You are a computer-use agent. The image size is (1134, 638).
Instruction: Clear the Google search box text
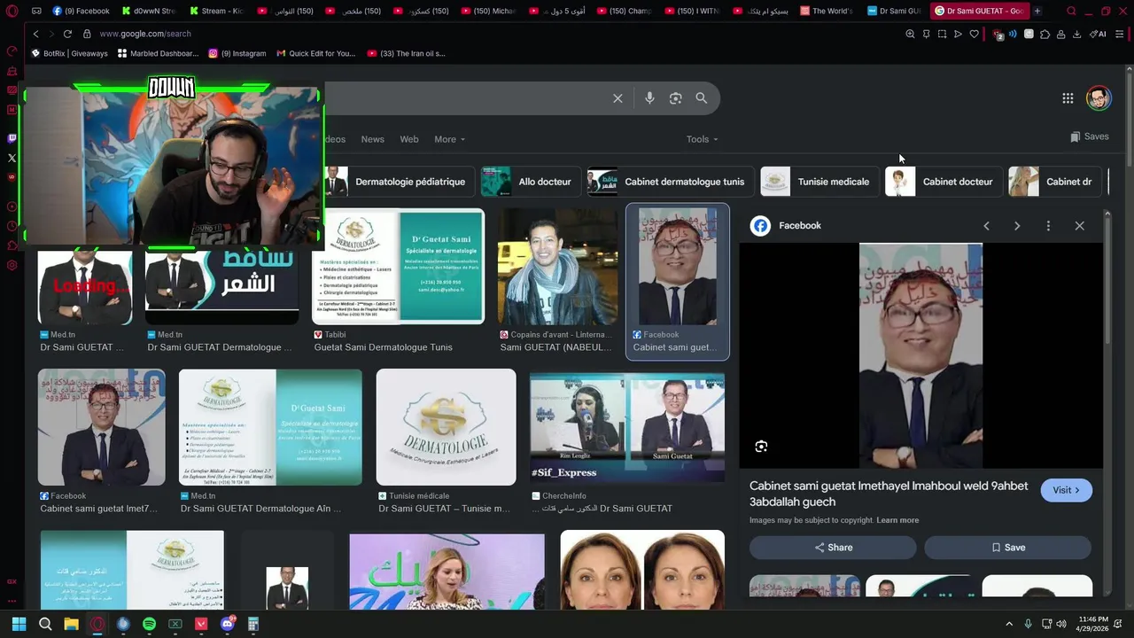point(617,98)
